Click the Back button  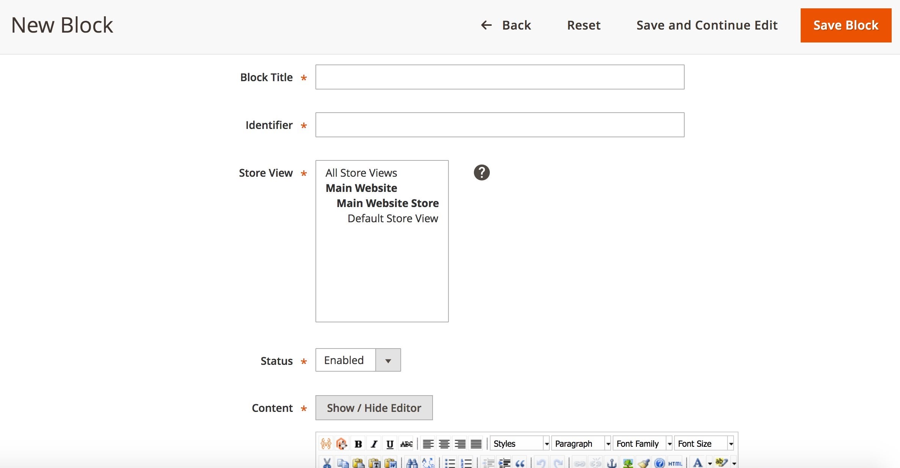click(506, 25)
